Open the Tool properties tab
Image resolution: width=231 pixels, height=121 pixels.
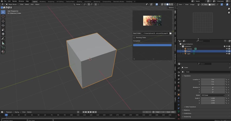pos(179,68)
